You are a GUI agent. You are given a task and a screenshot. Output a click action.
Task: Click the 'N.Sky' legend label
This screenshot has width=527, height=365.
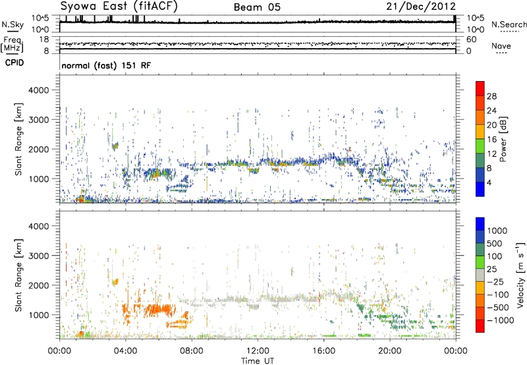click(x=13, y=24)
